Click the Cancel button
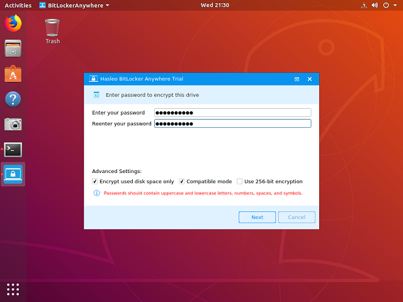 pos(297,217)
